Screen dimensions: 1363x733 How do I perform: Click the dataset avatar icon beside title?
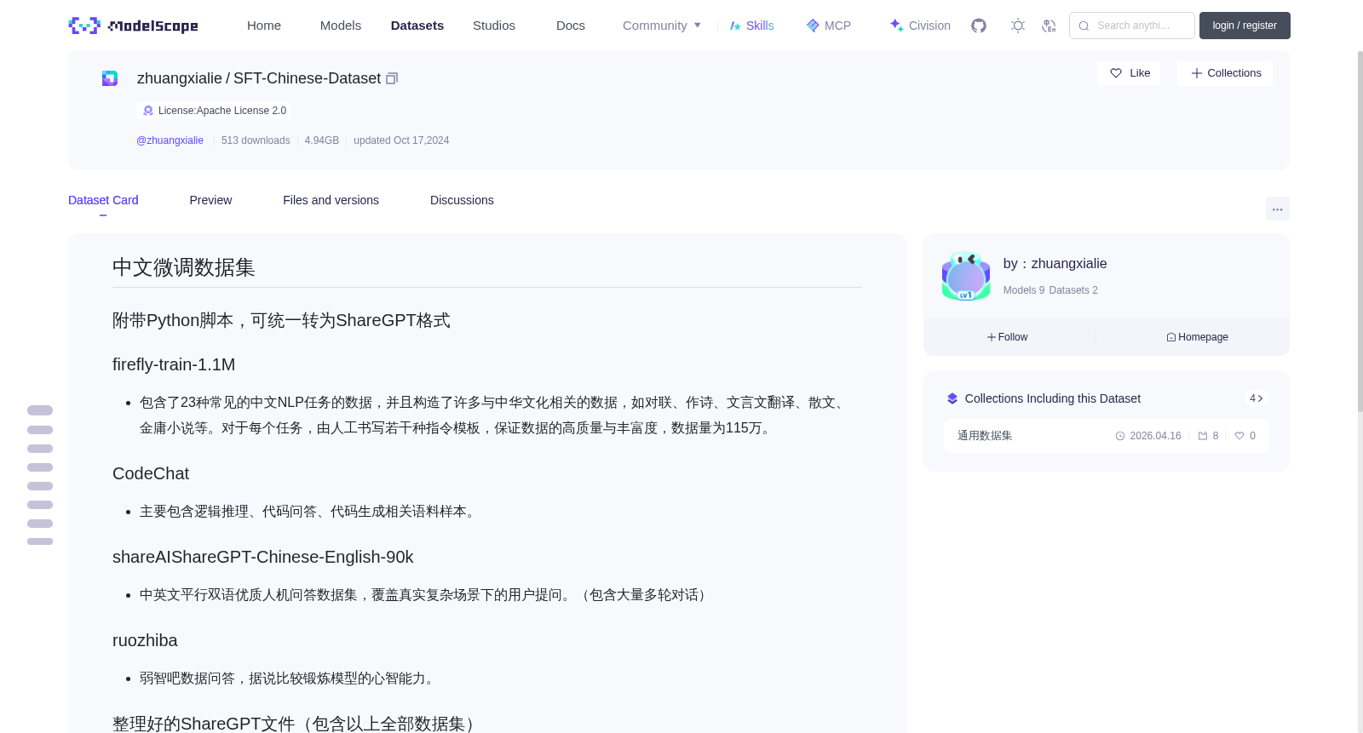tap(110, 78)
